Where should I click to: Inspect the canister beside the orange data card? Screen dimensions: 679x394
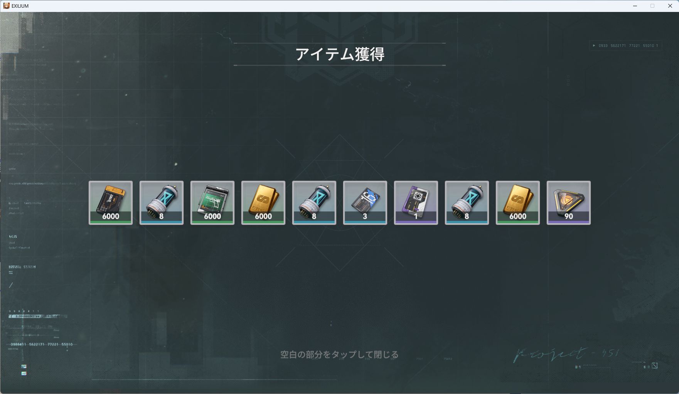[x=162, y=203]
